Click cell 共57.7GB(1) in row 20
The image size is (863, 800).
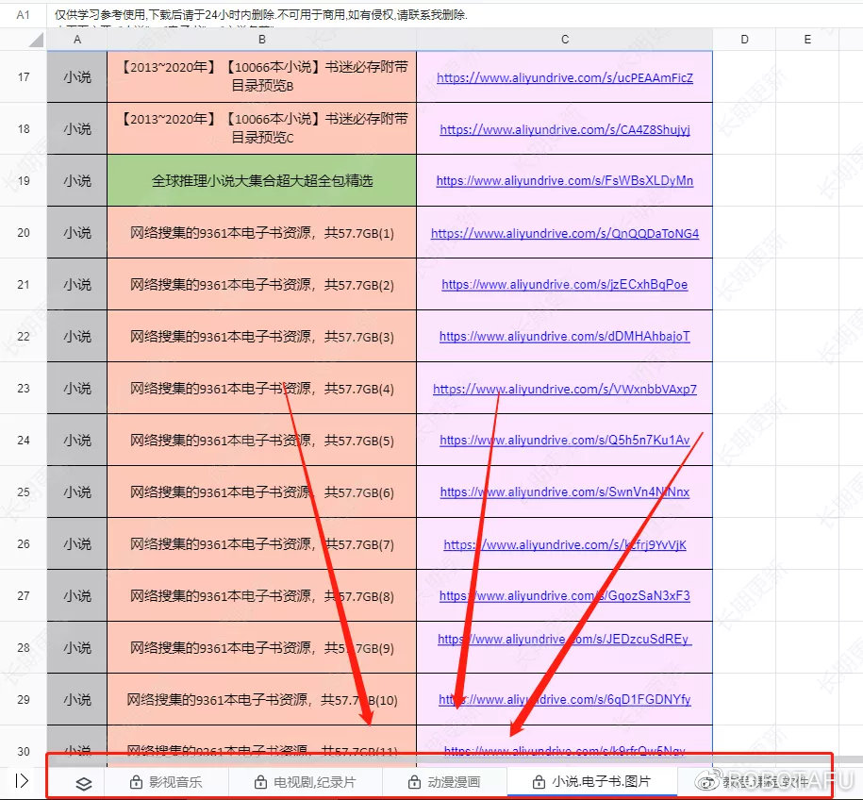262,233
